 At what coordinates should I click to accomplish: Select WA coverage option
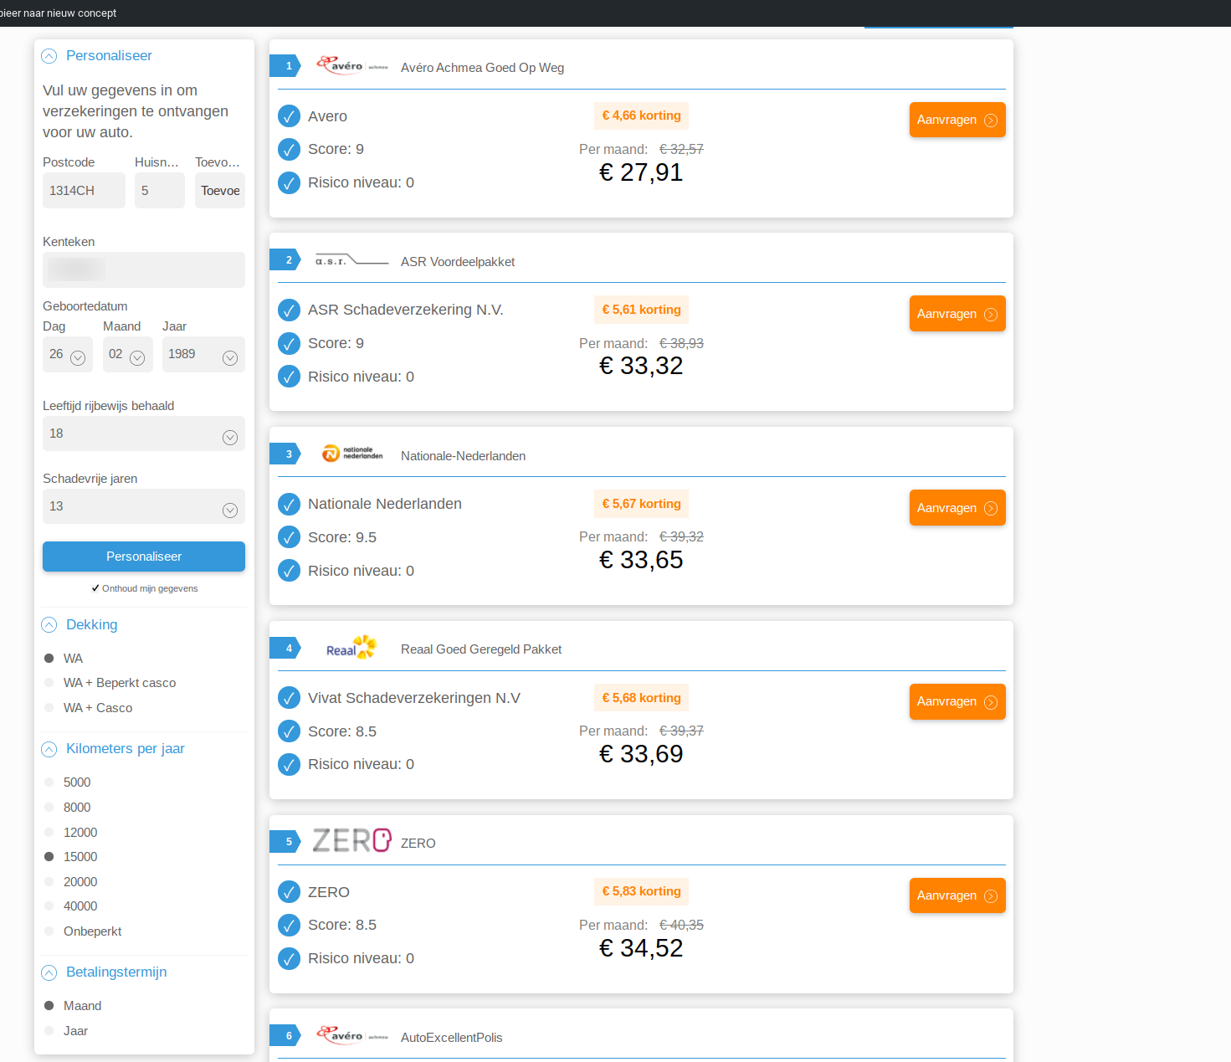(x=49, y=659)
